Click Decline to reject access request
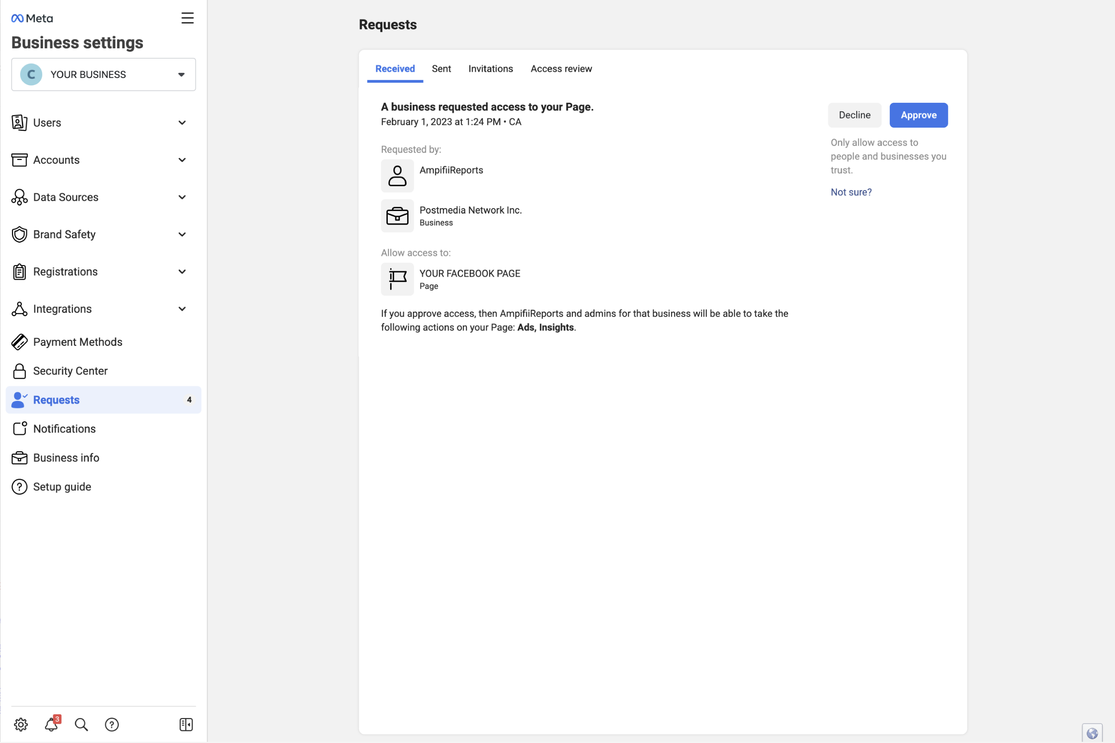The image size is (1115, 743). [x=854, y=114]
